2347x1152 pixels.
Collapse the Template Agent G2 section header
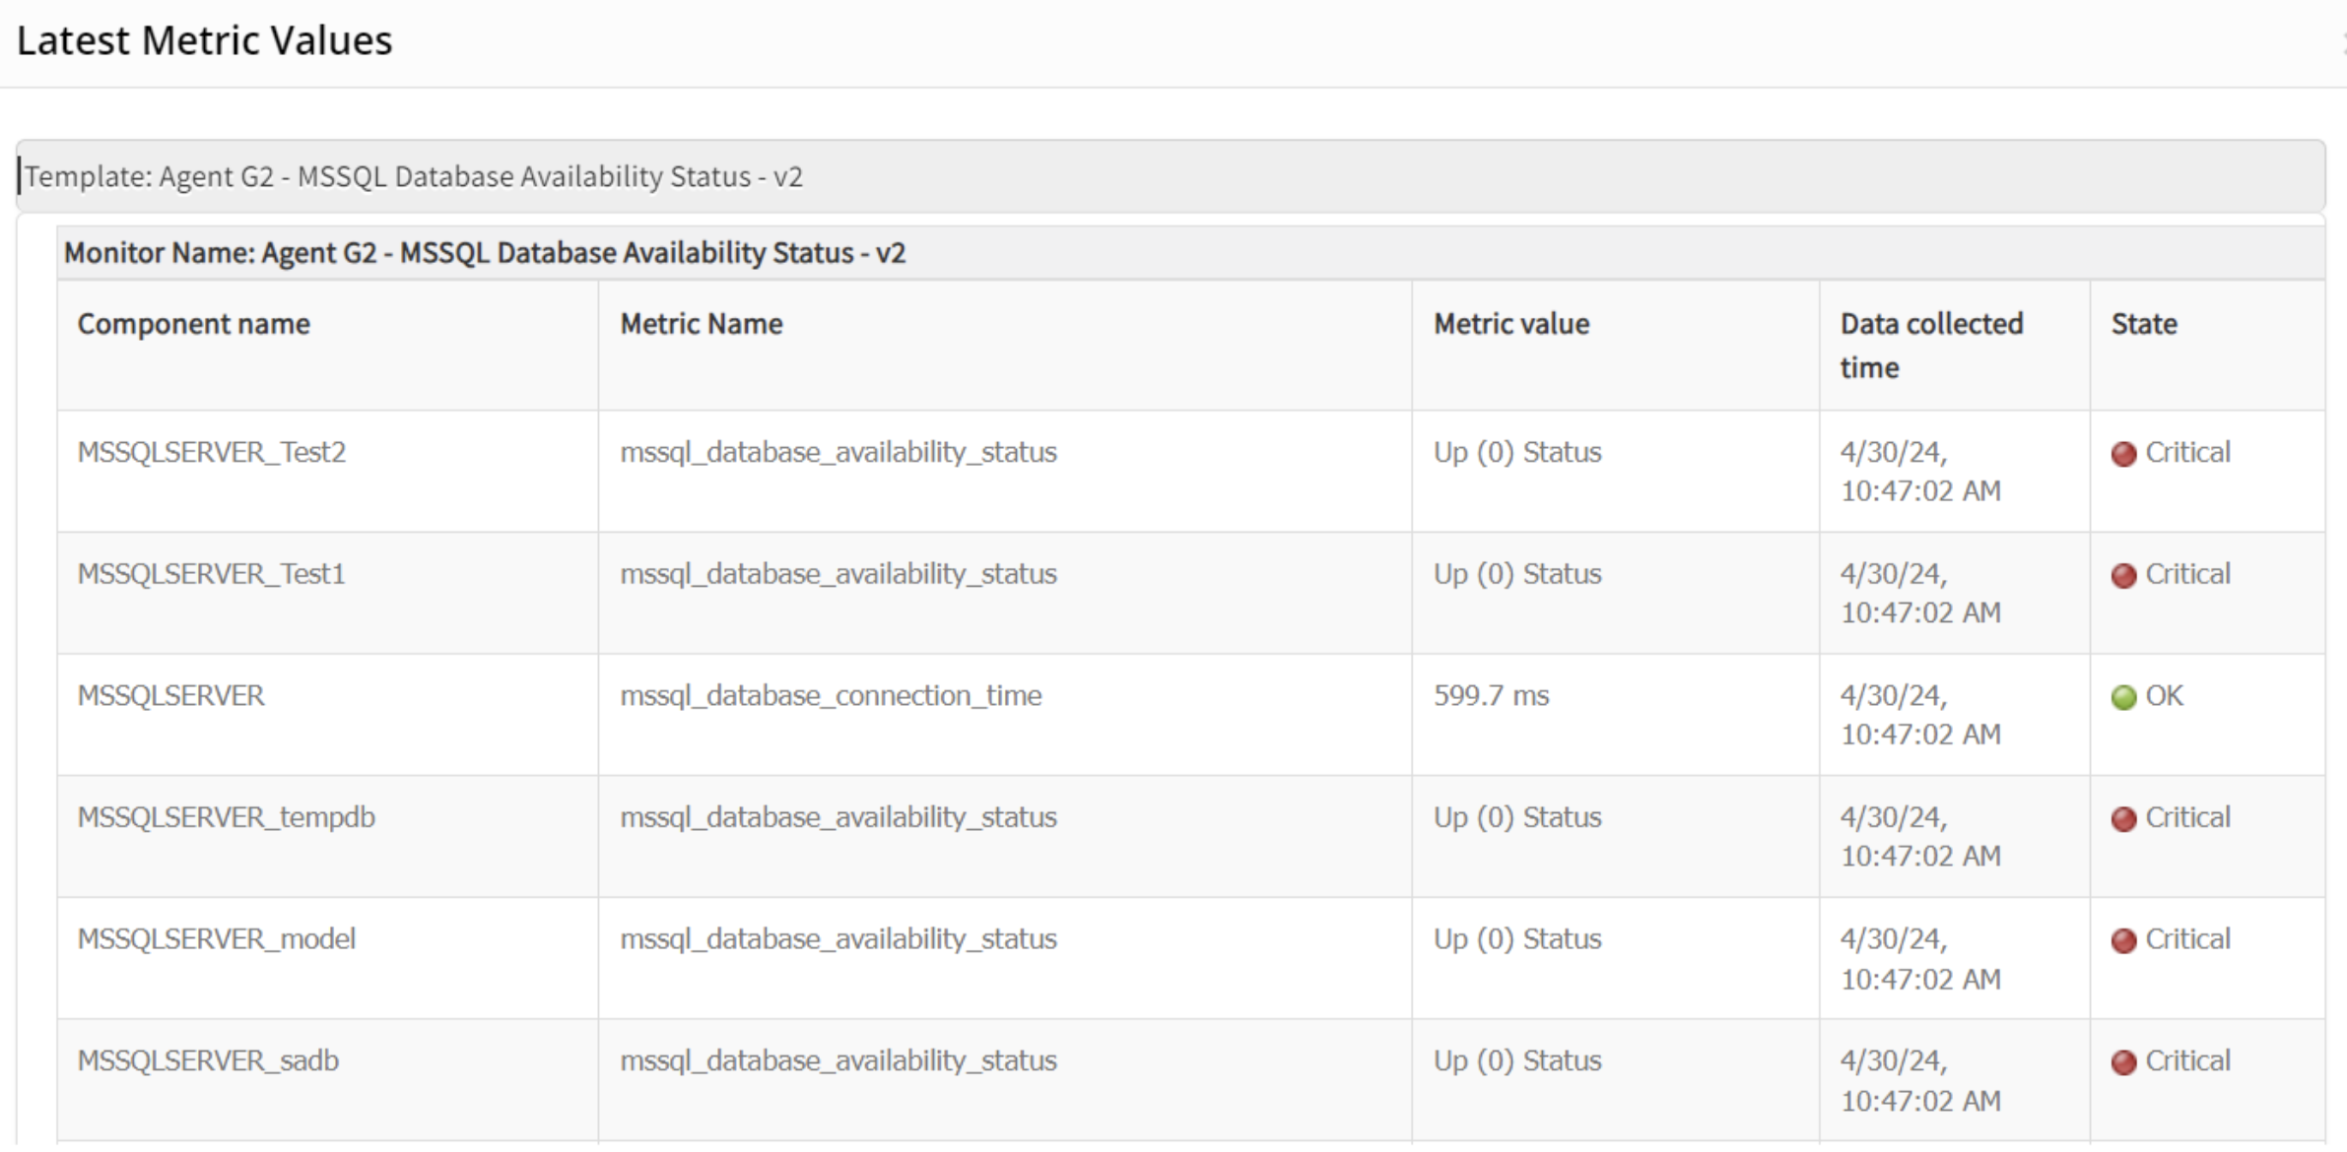click(x=414, y=177)
